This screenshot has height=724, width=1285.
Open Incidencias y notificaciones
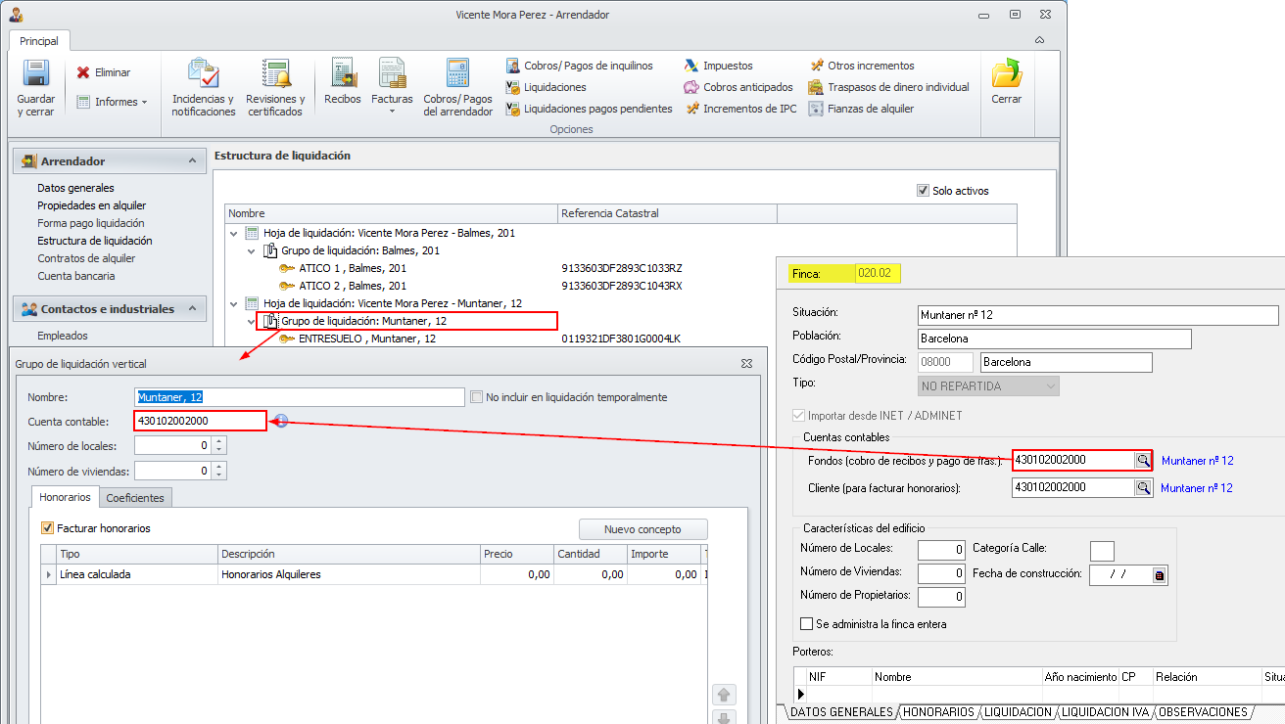pyautogui.click(x=204, y=75)
